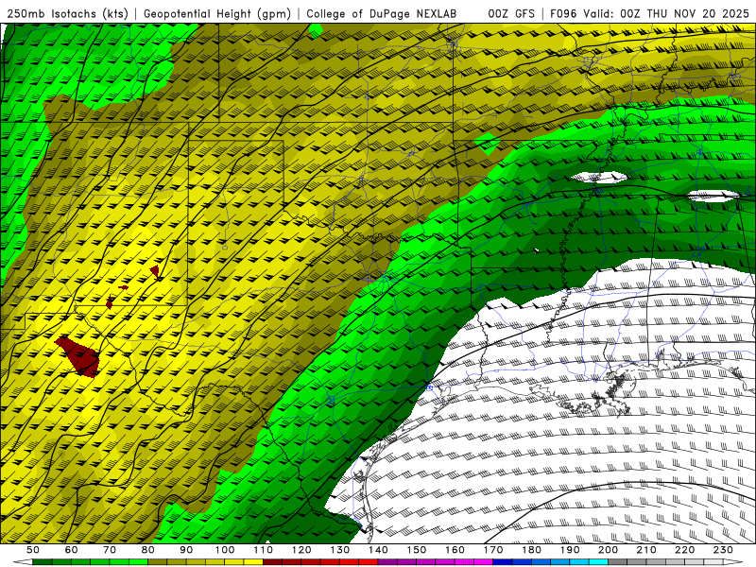
Task: Click the "College of DuPage NEXLAB" credit text
Action: click(x=382, y=14)
